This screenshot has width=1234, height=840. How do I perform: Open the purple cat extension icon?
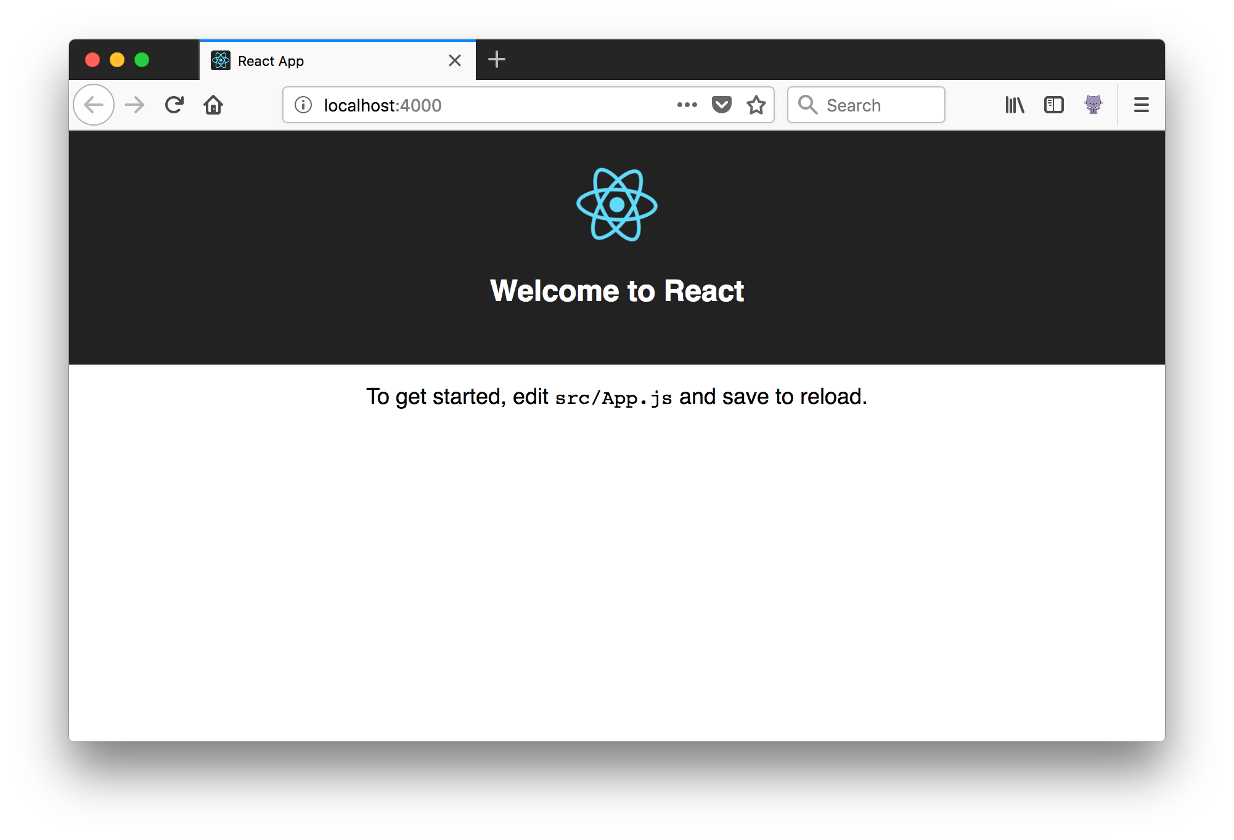tap(1093, 105)
